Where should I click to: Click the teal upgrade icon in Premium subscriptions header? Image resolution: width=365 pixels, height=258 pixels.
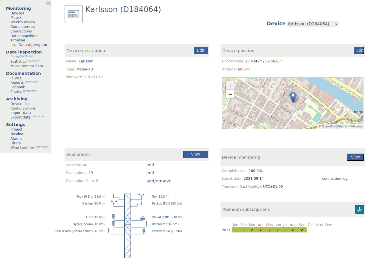pos(359,209)
